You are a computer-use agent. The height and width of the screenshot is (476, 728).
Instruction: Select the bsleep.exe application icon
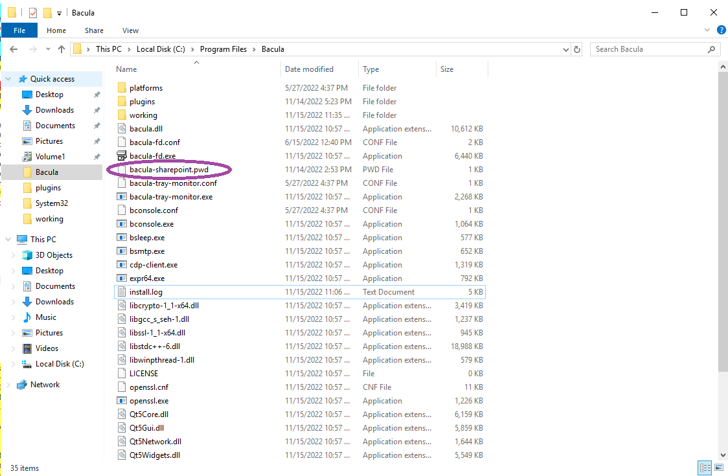coord(122,237)
